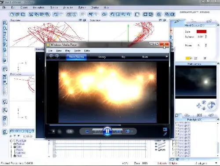This screenshot has width=220, height=166.
Task: Click the Render camera icon in toolbar
Action: 104,15
